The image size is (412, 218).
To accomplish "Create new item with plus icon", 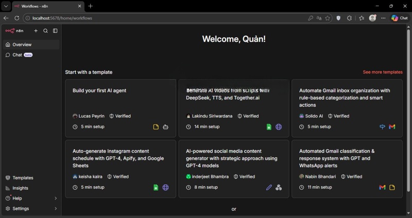I will pyautogui.click(x=36, y=31).
